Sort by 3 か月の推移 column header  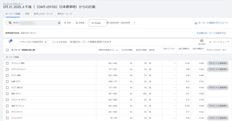coord(127,50)
